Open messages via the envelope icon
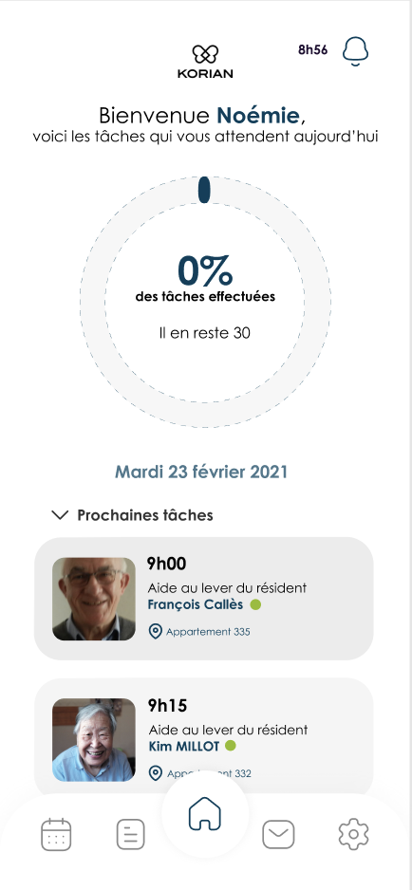This screenshot has height=890, width=412. [x=278, y=834]
